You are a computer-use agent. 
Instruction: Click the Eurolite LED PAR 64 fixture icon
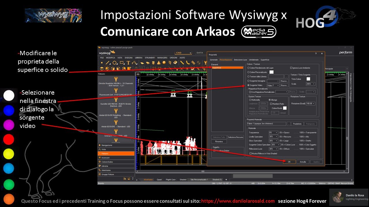116,100
